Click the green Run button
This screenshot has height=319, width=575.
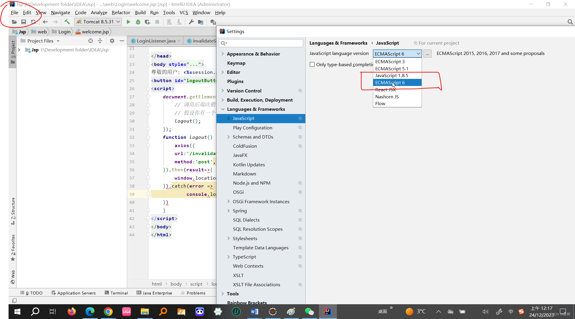coord(128,22)
